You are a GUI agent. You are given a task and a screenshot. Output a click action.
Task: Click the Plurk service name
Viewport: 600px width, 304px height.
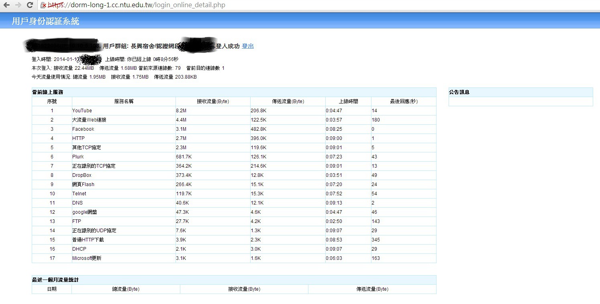(78, 157)
